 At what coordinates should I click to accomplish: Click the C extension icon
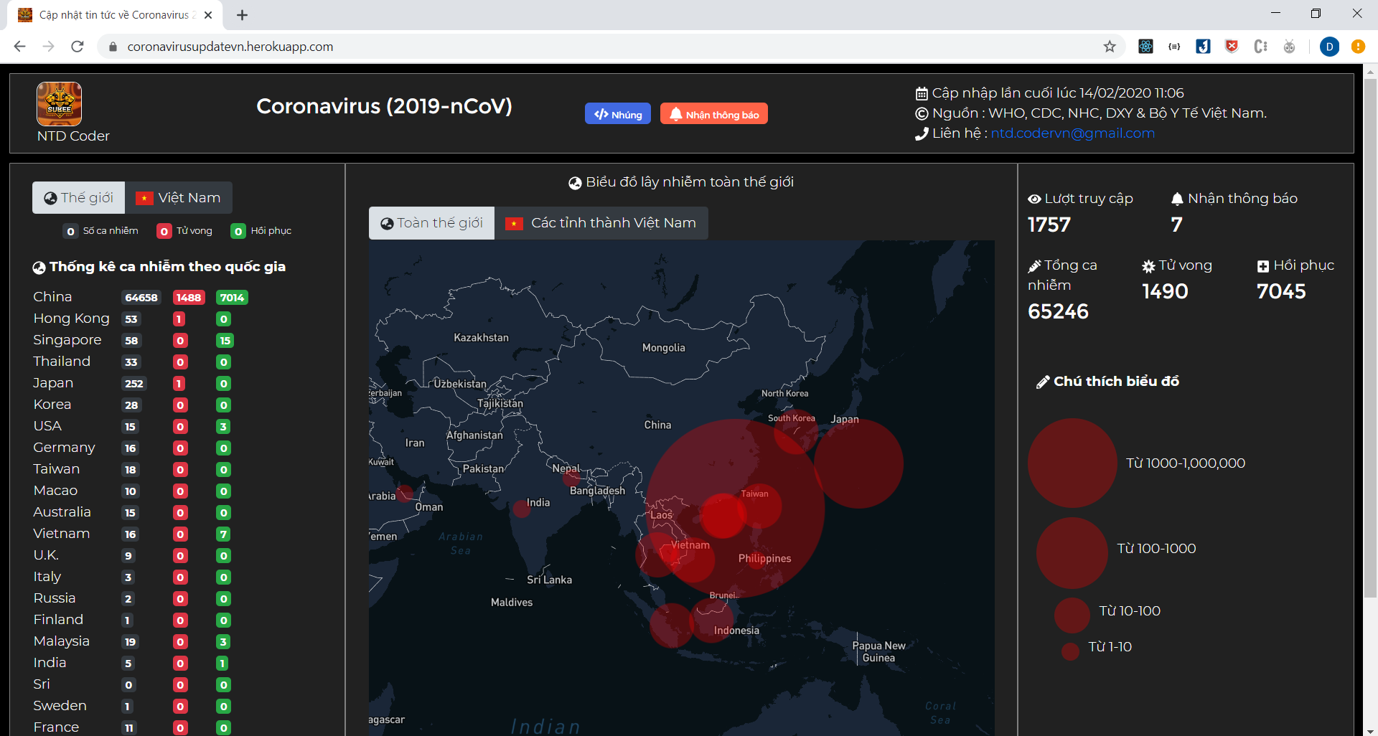1260,47
